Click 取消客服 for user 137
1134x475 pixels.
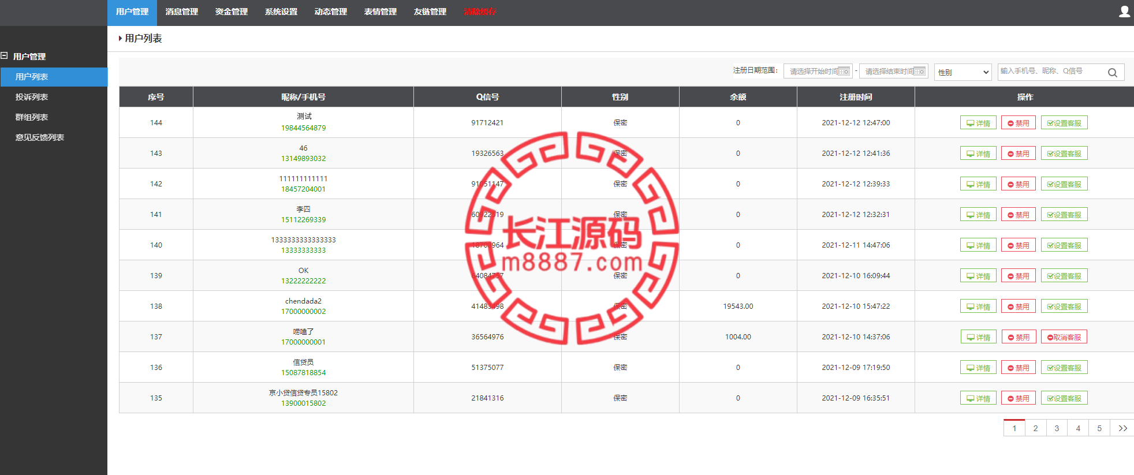[x=1064, y=337]
